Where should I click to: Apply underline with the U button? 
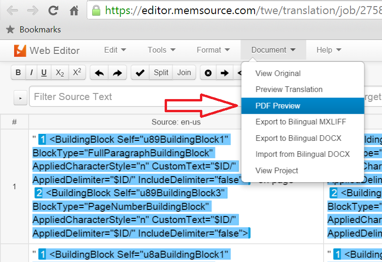point(44,72)
